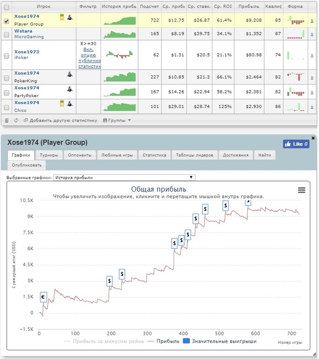This screenshot has width=319, height=359.
Task: Click the public statistics option link in Фильтр
Action: 89,57
